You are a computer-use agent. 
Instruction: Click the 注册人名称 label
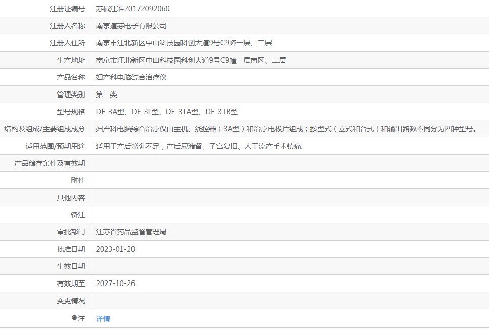67,26
